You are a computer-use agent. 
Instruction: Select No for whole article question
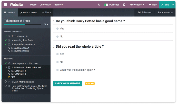pos(113,62)
